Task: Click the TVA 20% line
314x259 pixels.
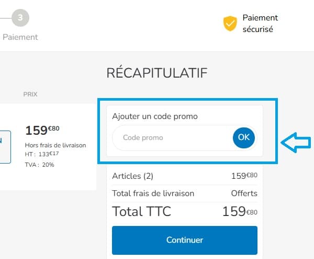Action: tap(40, 165)
